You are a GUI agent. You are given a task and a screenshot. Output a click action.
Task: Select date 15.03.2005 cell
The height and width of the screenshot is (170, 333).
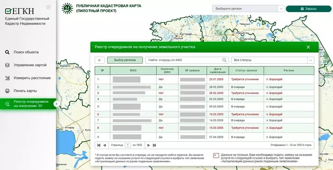click(x=216, y=128)
